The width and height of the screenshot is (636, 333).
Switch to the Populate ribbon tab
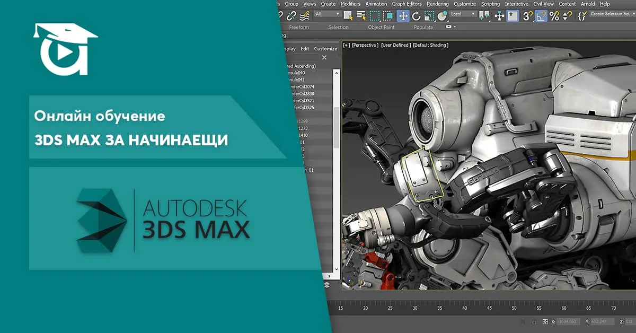tap(423, 27)
